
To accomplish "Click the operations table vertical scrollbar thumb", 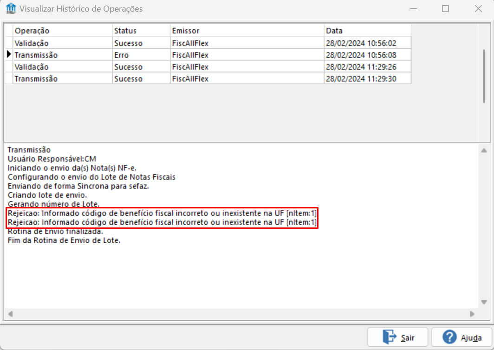I will tap(484, 76).
